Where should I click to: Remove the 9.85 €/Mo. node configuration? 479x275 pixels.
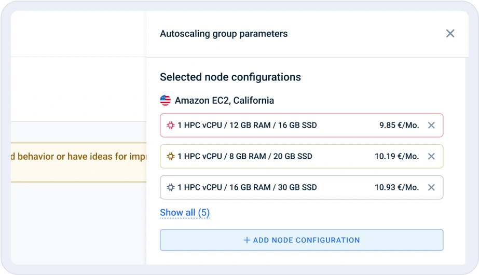click(431, 126)
